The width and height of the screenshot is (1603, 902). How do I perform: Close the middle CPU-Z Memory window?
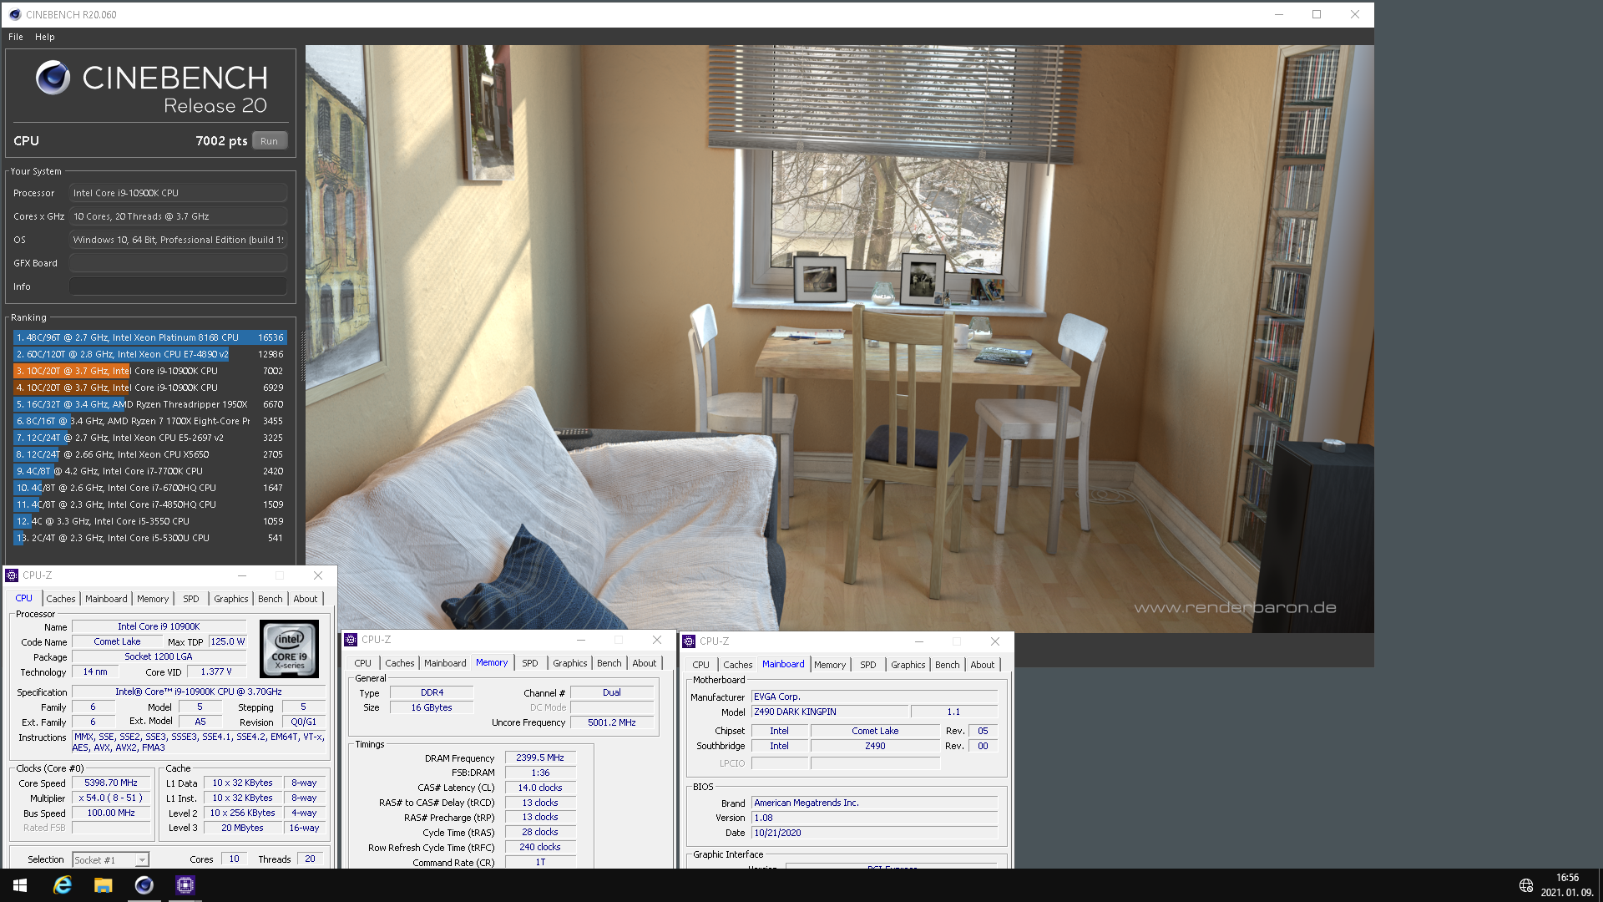point(657,640)
